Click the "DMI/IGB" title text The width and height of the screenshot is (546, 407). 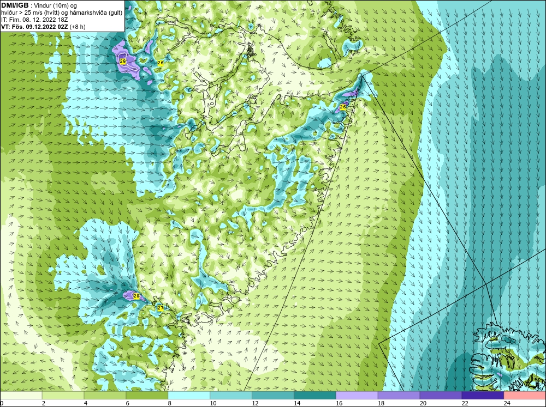coord(15,5)
